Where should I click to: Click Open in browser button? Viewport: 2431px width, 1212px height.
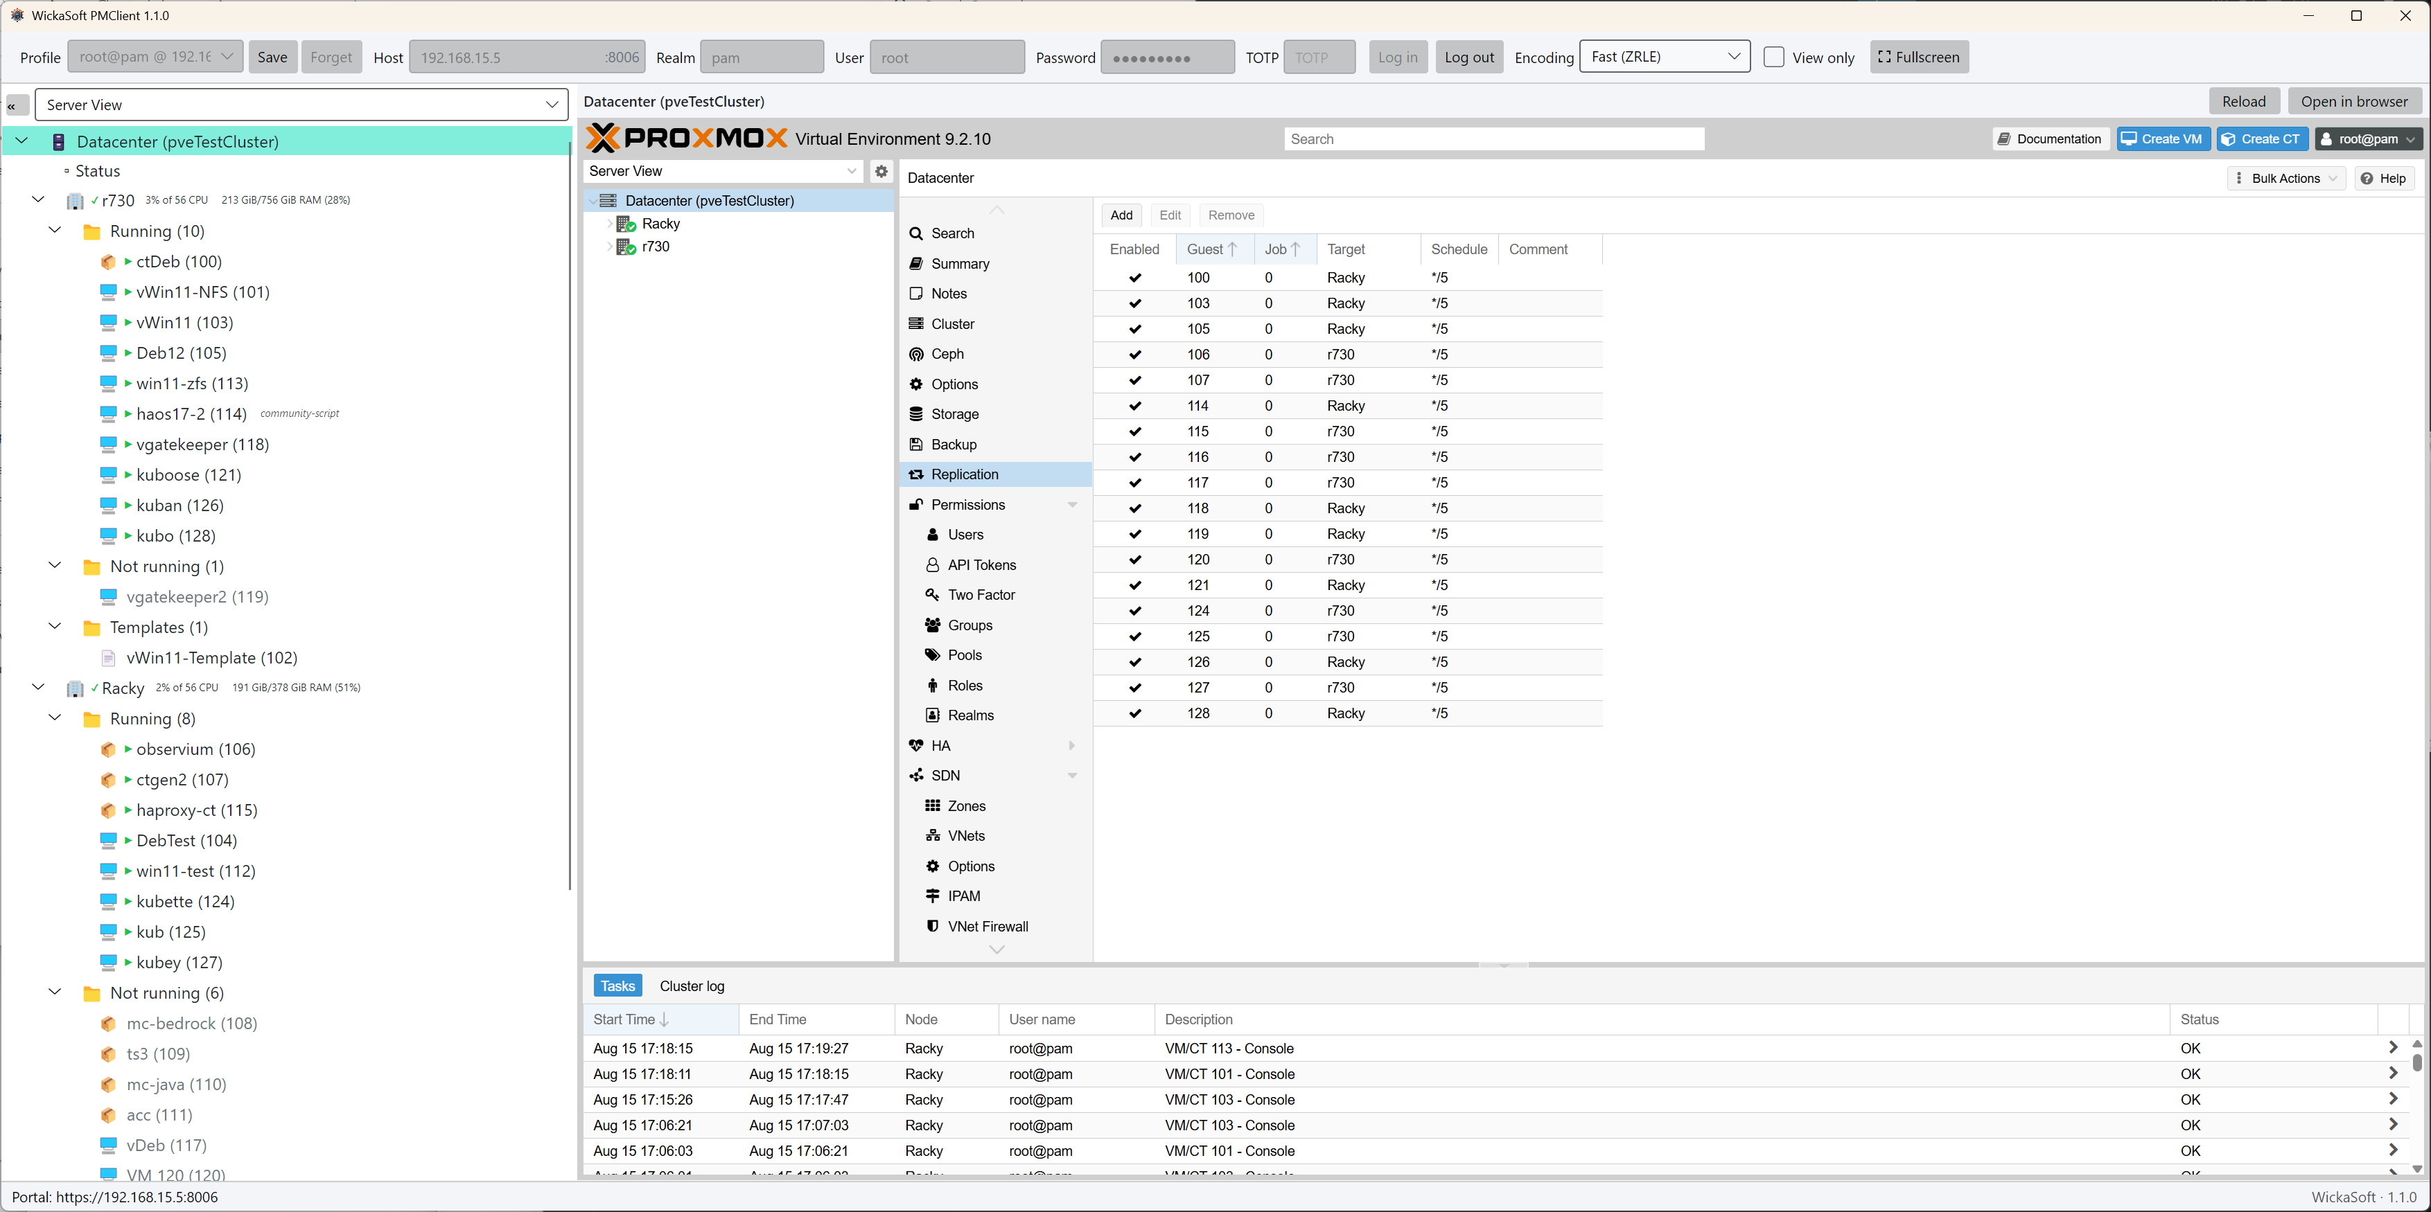coord(2353,102)
